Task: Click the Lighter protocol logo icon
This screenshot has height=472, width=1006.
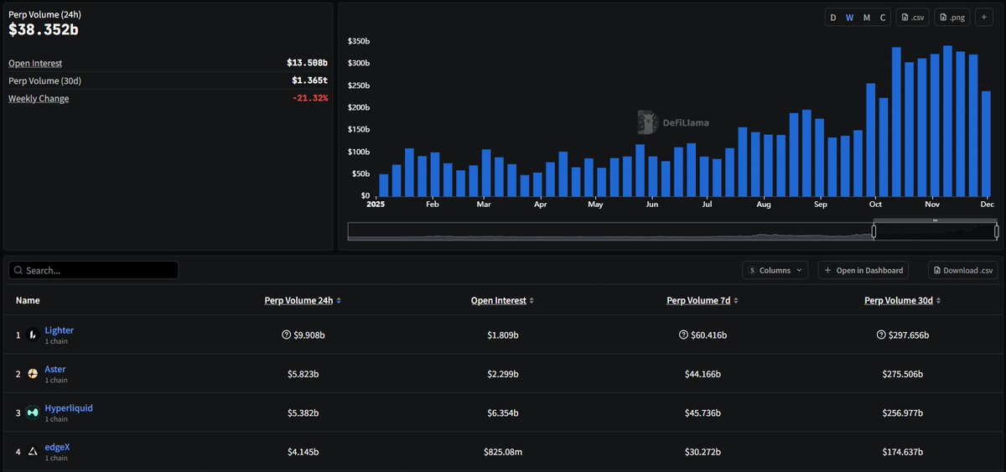Action: (x=32, y=335)
